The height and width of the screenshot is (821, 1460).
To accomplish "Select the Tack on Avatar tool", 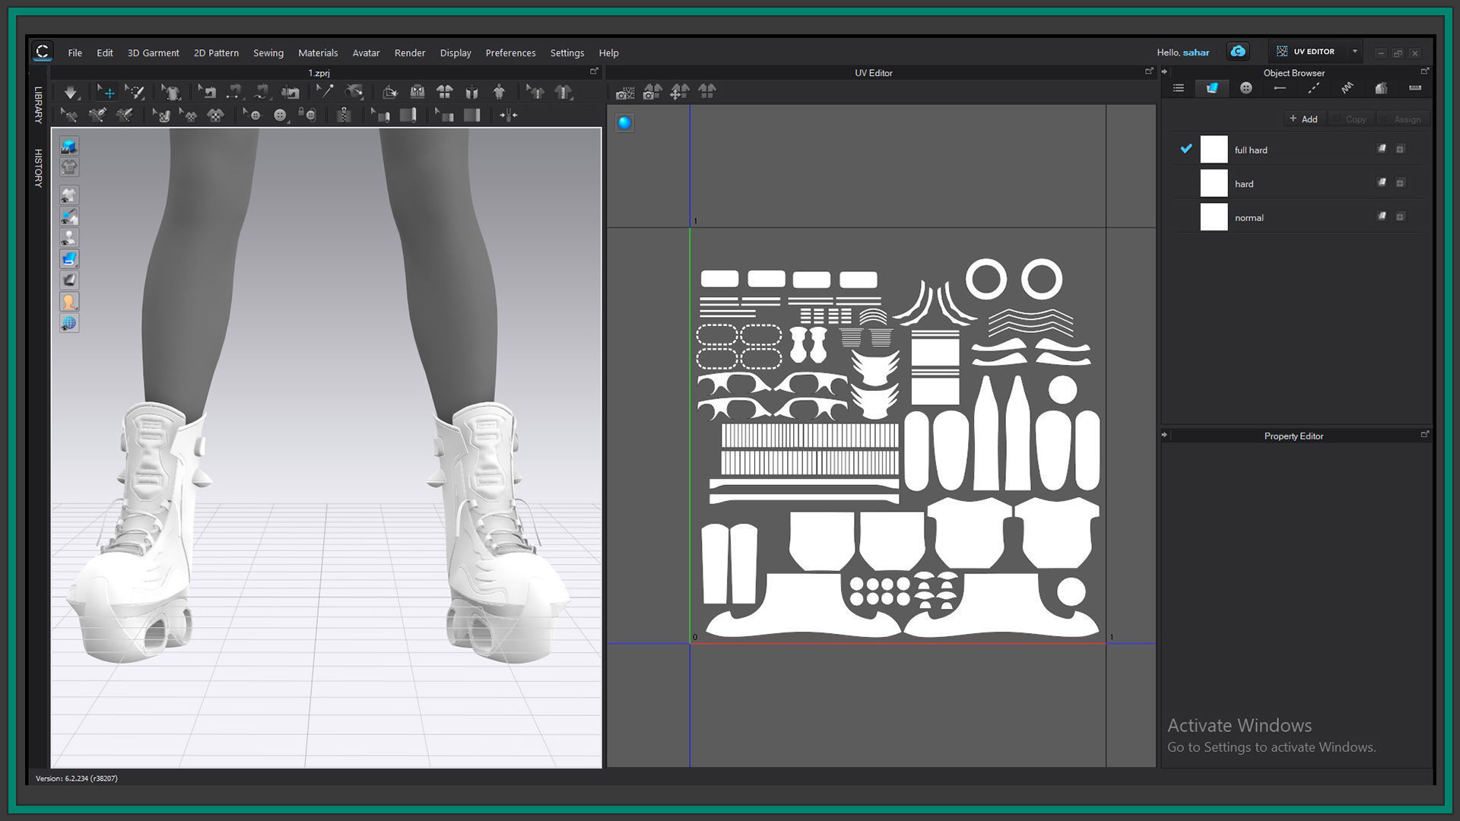I will (354, 92).
